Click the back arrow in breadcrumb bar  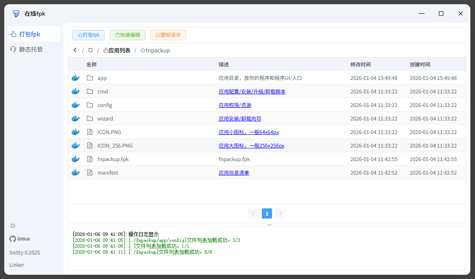75,50
